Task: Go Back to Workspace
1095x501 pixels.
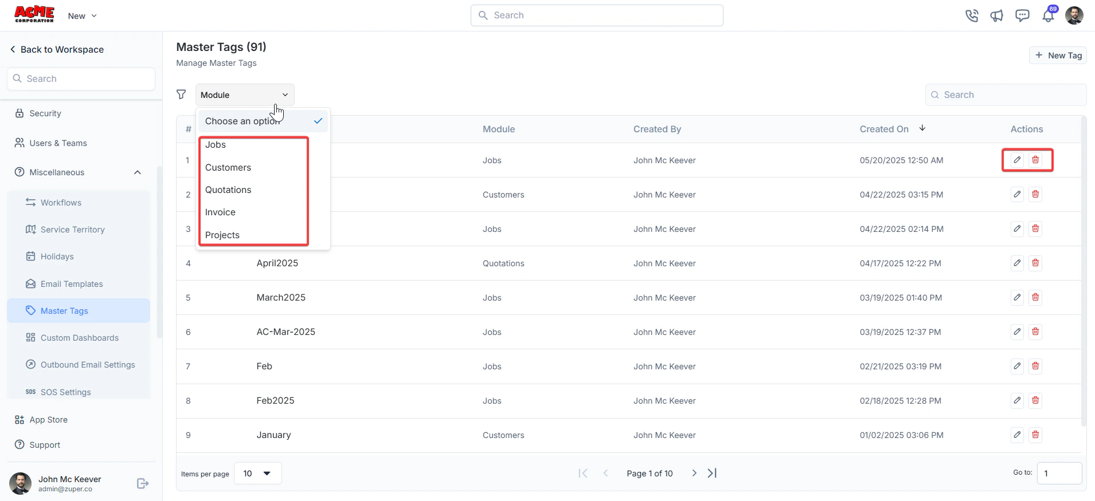Action: (x=57, y=49)
